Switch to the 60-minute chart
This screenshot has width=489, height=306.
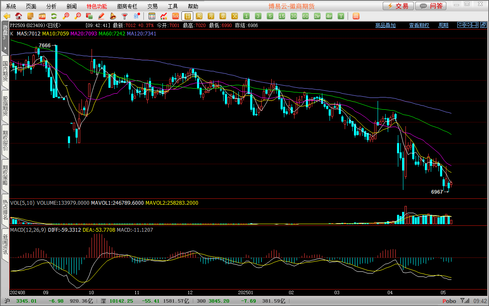[x=305, y=16]
